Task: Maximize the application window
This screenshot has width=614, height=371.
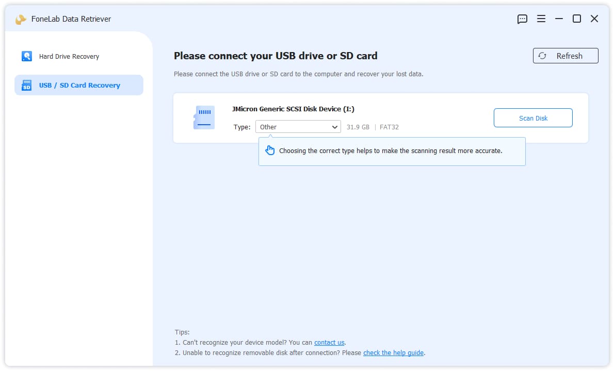Action: (576, 19)
